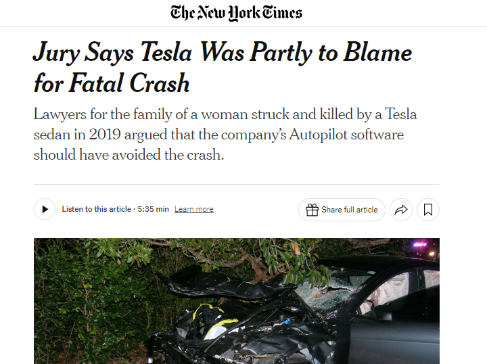Click the curved share arrow icon
This screenshot has height=364, width=487.
click(x=401, y=210)
